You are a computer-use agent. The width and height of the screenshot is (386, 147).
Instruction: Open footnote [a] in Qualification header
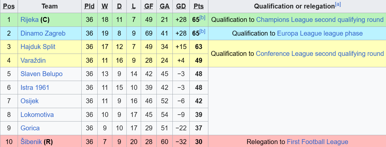[338, 5]
